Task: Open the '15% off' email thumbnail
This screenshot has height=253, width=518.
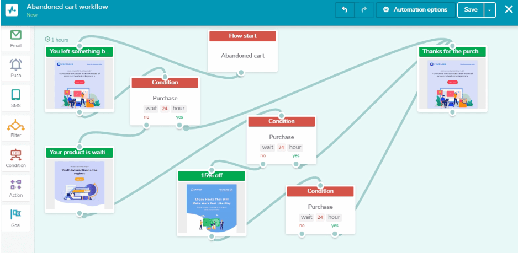Action: coord(211,207)
